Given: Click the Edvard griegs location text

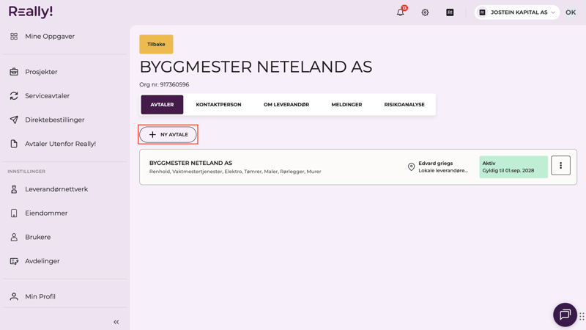Looking at the screenshot, I should click(435, 163).
